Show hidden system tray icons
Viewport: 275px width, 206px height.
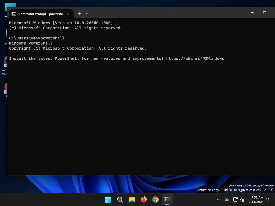click(218, 200)
